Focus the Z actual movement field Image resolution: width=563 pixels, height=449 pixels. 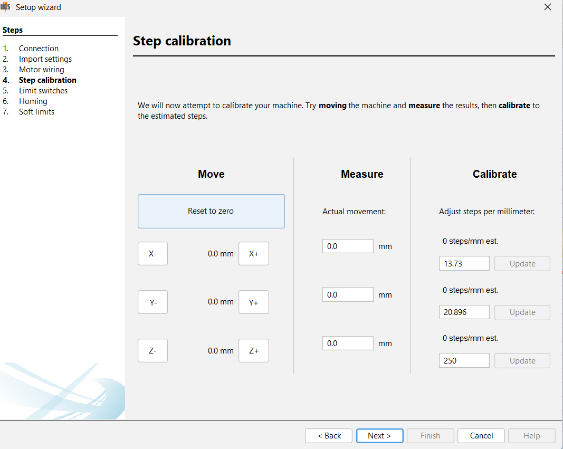coord(348,343)
